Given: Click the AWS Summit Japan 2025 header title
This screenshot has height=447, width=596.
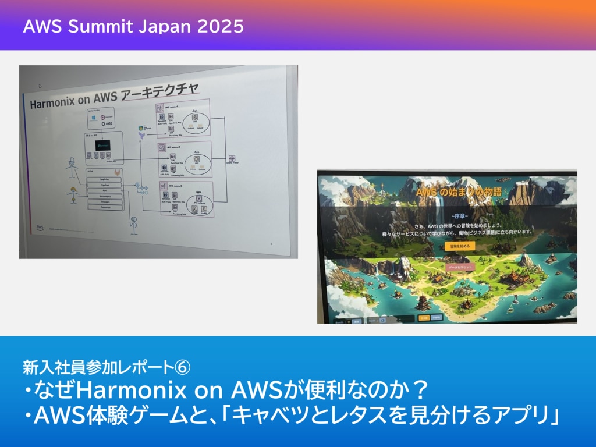Looking at the screenshot, I should pyautogui.click(x=133, y=26).
